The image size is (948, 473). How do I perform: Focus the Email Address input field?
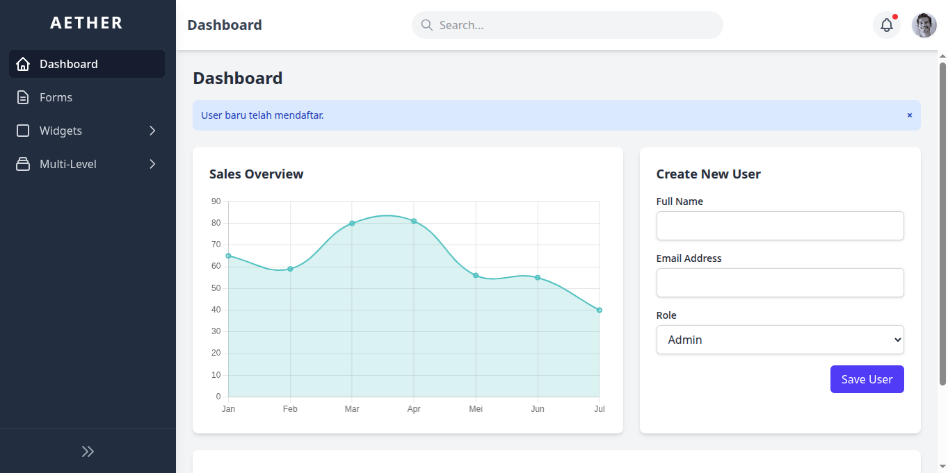click(x=780, y=283)
